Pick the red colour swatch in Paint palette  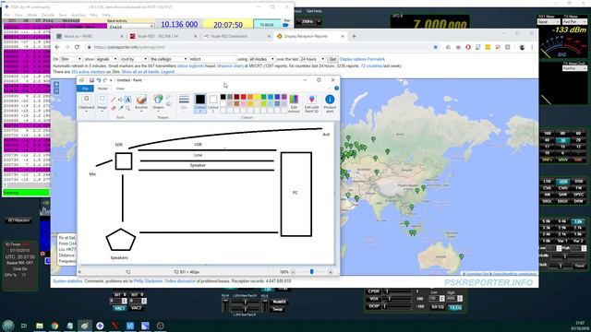(244, 97)
